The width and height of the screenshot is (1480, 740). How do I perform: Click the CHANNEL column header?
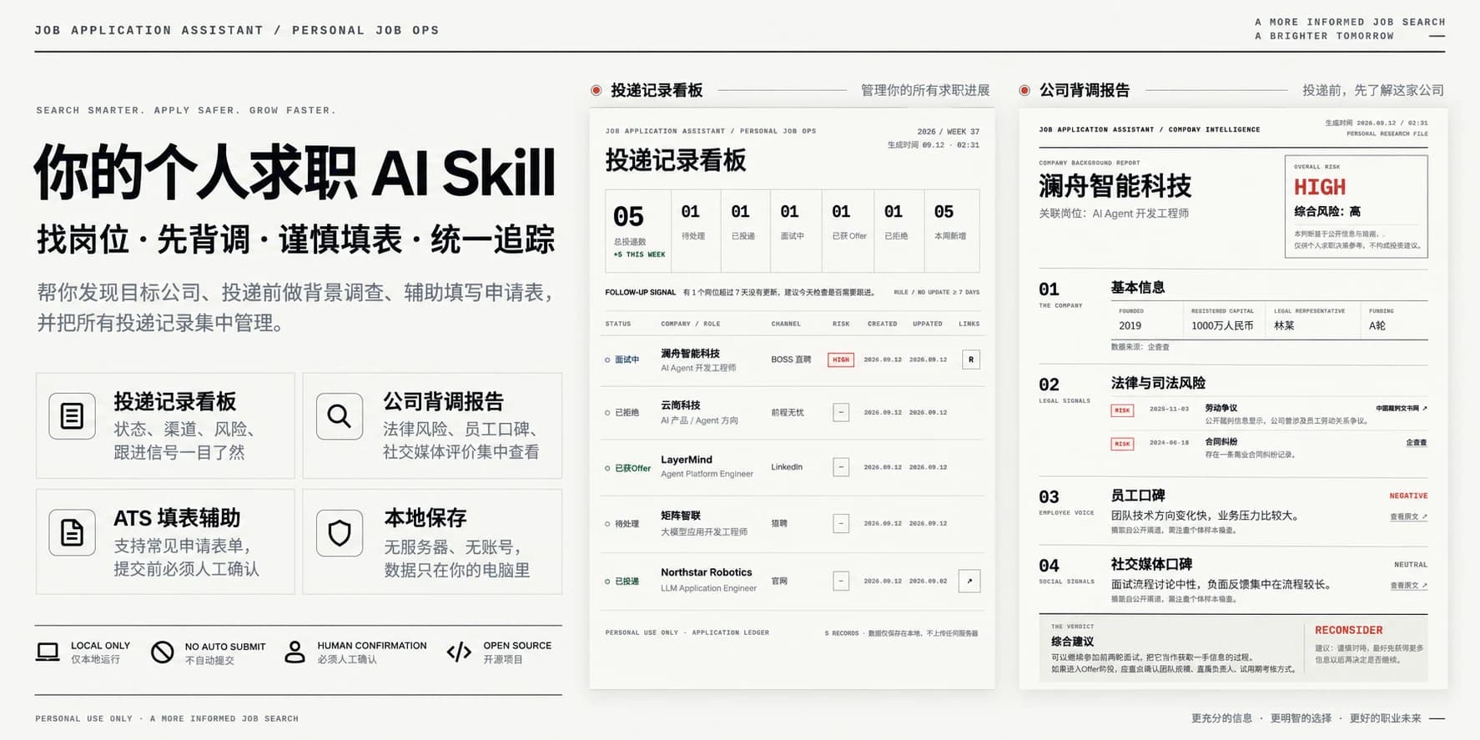(x=786, y=324)
